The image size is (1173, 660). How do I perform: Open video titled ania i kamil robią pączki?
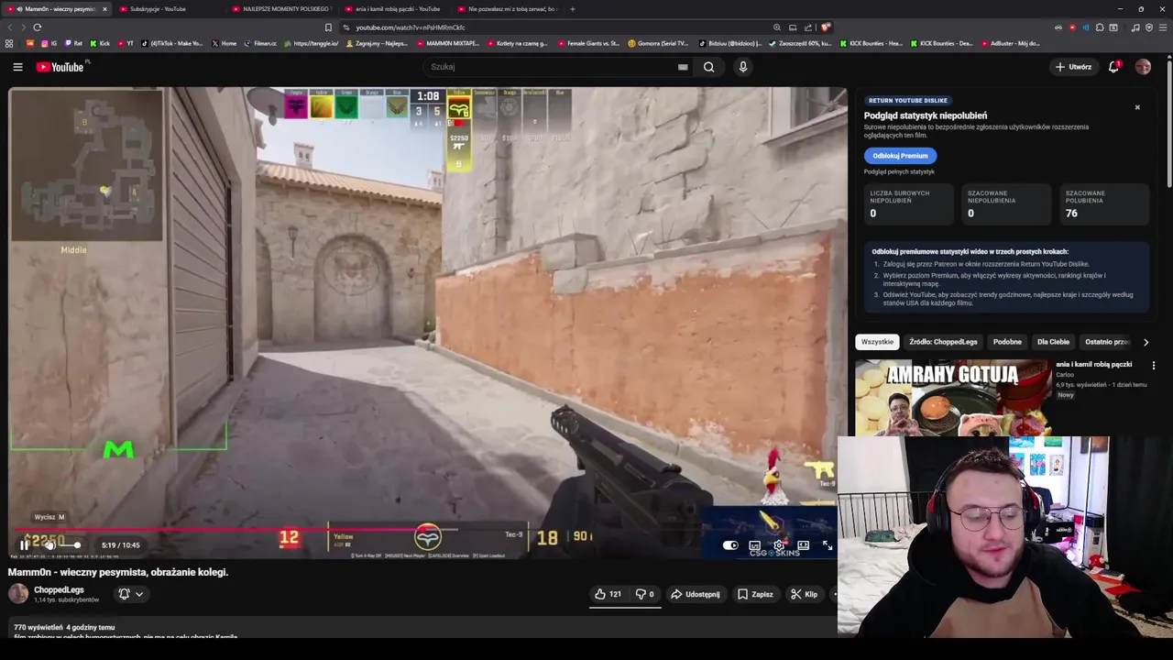pos(1093,364)
